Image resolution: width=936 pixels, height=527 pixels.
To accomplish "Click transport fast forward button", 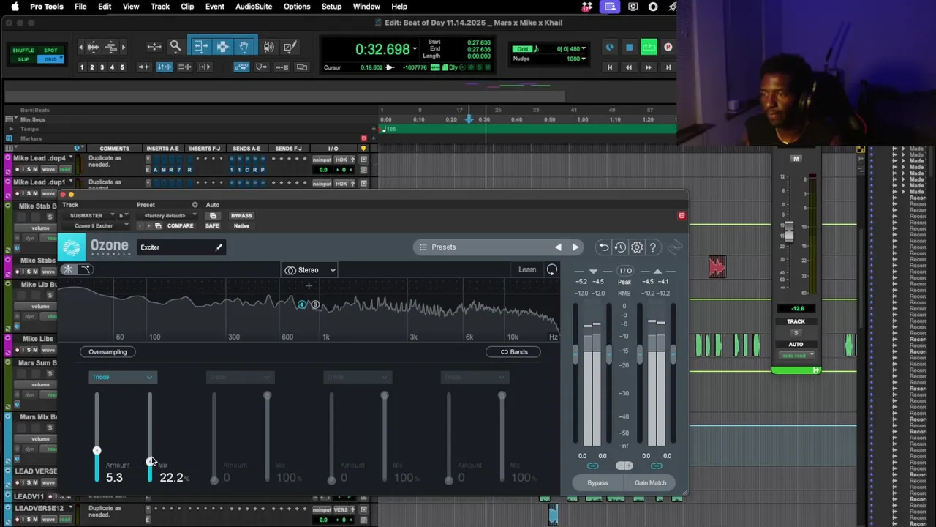I will 648,67.
